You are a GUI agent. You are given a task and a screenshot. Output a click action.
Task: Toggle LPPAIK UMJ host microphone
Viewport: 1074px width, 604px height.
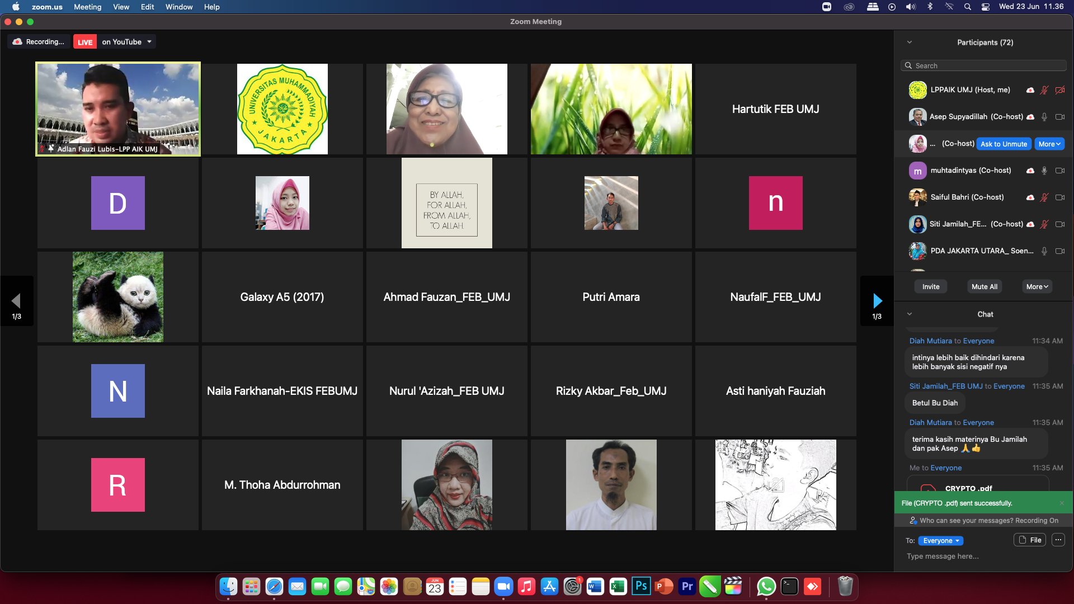[1044, 90]
